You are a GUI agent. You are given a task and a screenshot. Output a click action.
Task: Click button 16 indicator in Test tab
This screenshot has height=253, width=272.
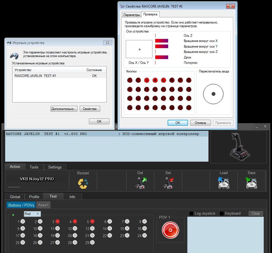click(145, 229)
